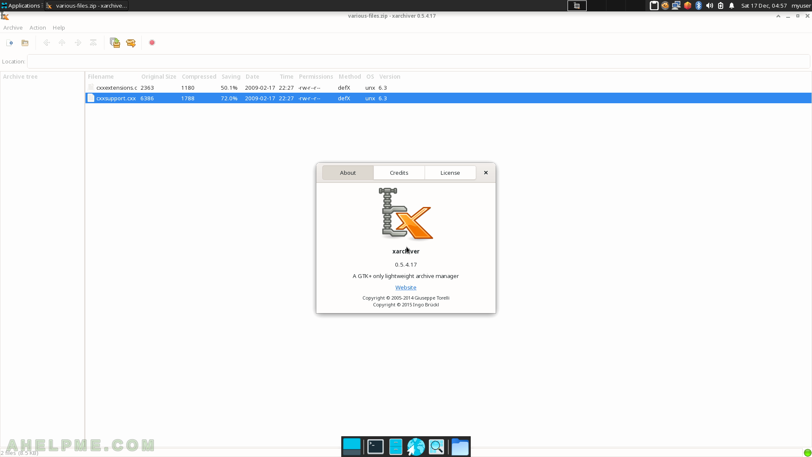This screenshot has width=812, height=457.
Task: Switch to the Credits tab
Action: 399,173
